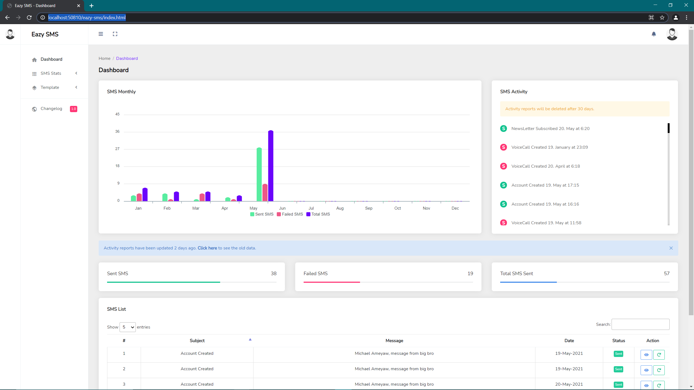Focus the SMS List search field

tap(640, 324)
